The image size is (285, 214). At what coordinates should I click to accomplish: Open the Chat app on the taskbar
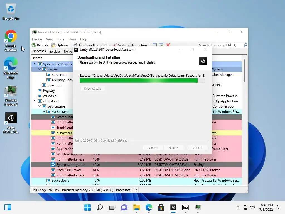click(x=124, y=207)
